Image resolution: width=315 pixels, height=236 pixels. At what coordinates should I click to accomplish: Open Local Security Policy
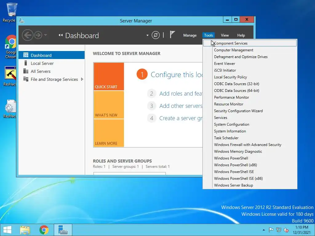click(x=250, y=77)
